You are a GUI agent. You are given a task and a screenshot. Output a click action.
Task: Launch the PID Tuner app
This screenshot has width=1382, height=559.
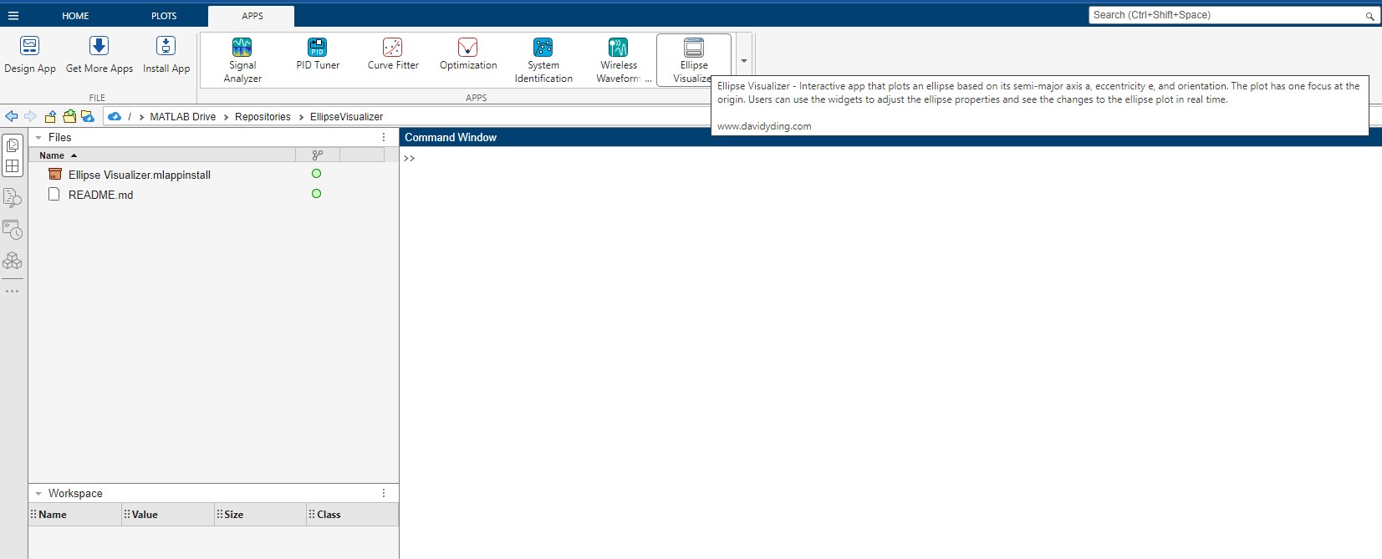(x=318, y=55)
